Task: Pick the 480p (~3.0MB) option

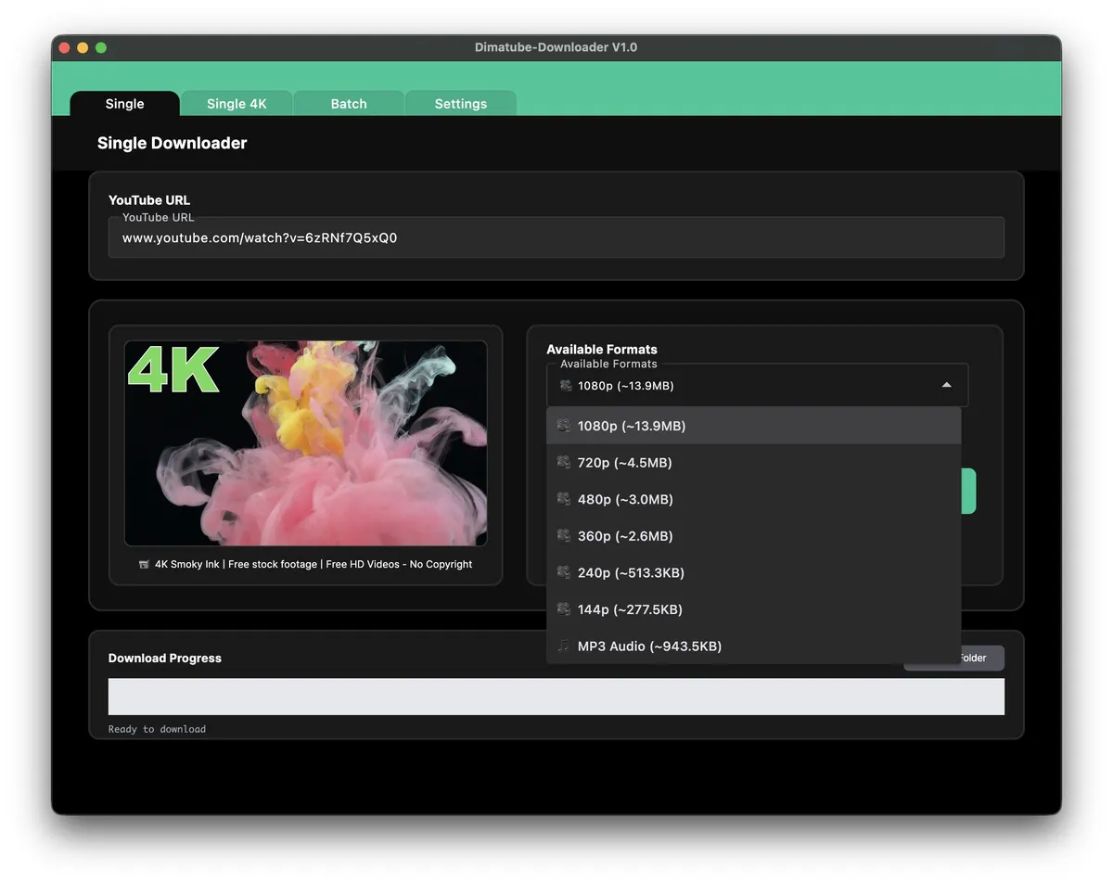Action: click(754, 499)
